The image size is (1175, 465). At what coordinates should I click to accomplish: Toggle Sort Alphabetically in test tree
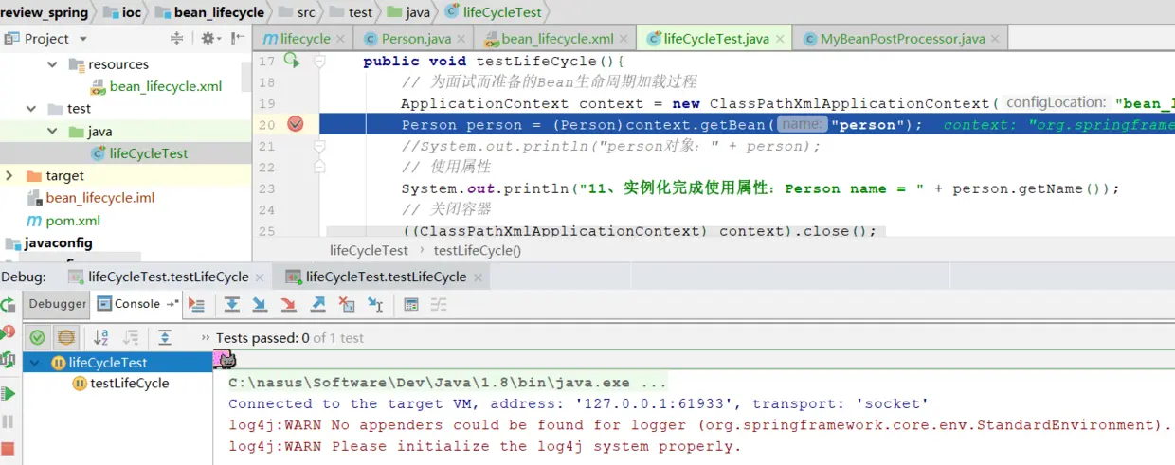[101, 337]
